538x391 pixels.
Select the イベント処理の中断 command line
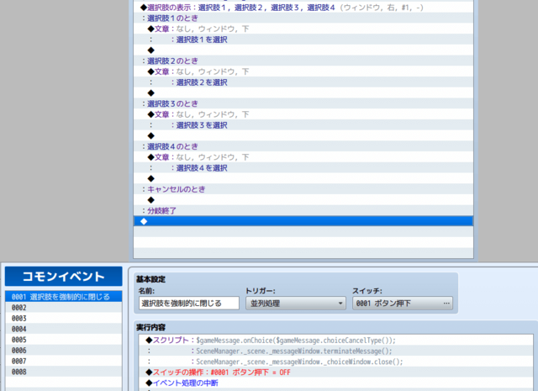point(336,383)
